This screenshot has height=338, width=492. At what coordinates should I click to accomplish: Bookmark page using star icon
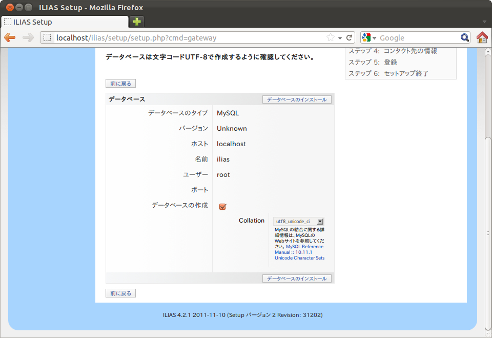331,37
